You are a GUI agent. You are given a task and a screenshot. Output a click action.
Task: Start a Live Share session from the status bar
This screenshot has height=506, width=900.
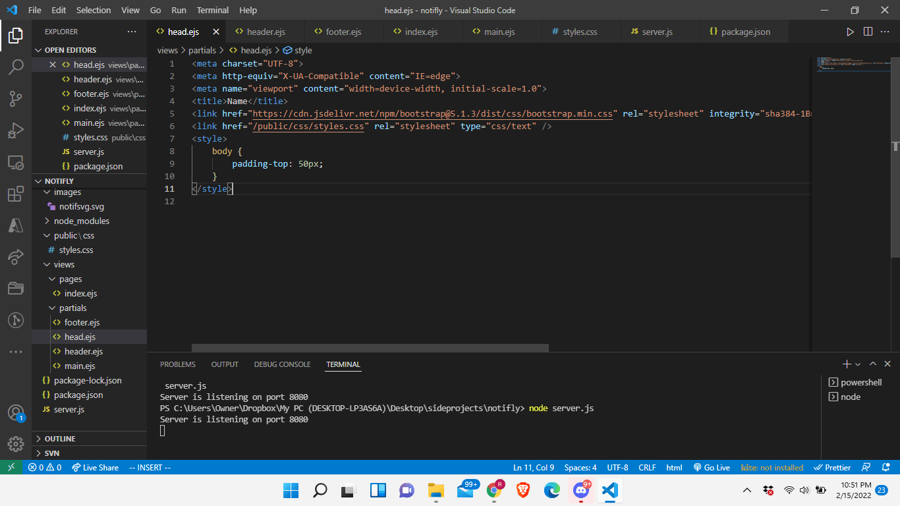point(95,467)
